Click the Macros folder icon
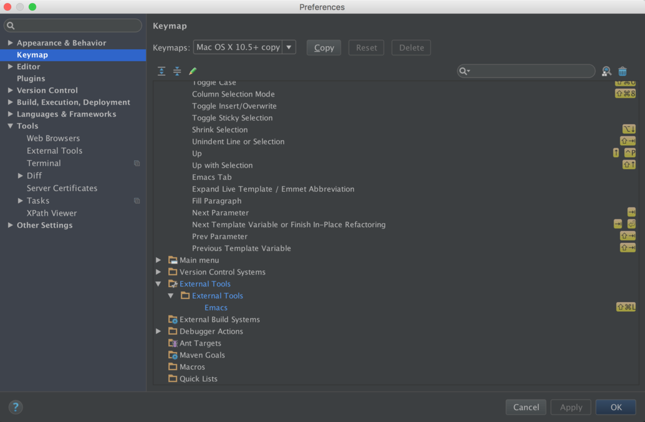 (x=173, y=366)
